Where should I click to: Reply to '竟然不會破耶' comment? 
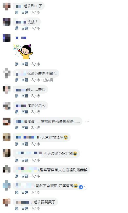point(25,192)
